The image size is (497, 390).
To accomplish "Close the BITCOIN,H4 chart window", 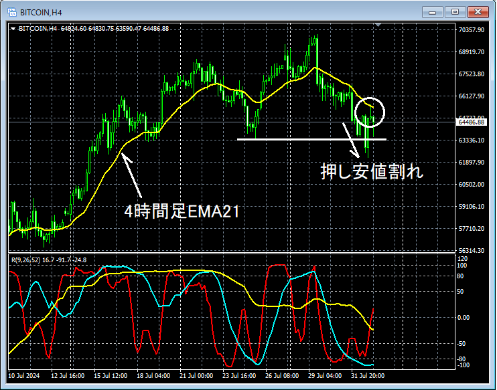I will (x=478, y=12).
